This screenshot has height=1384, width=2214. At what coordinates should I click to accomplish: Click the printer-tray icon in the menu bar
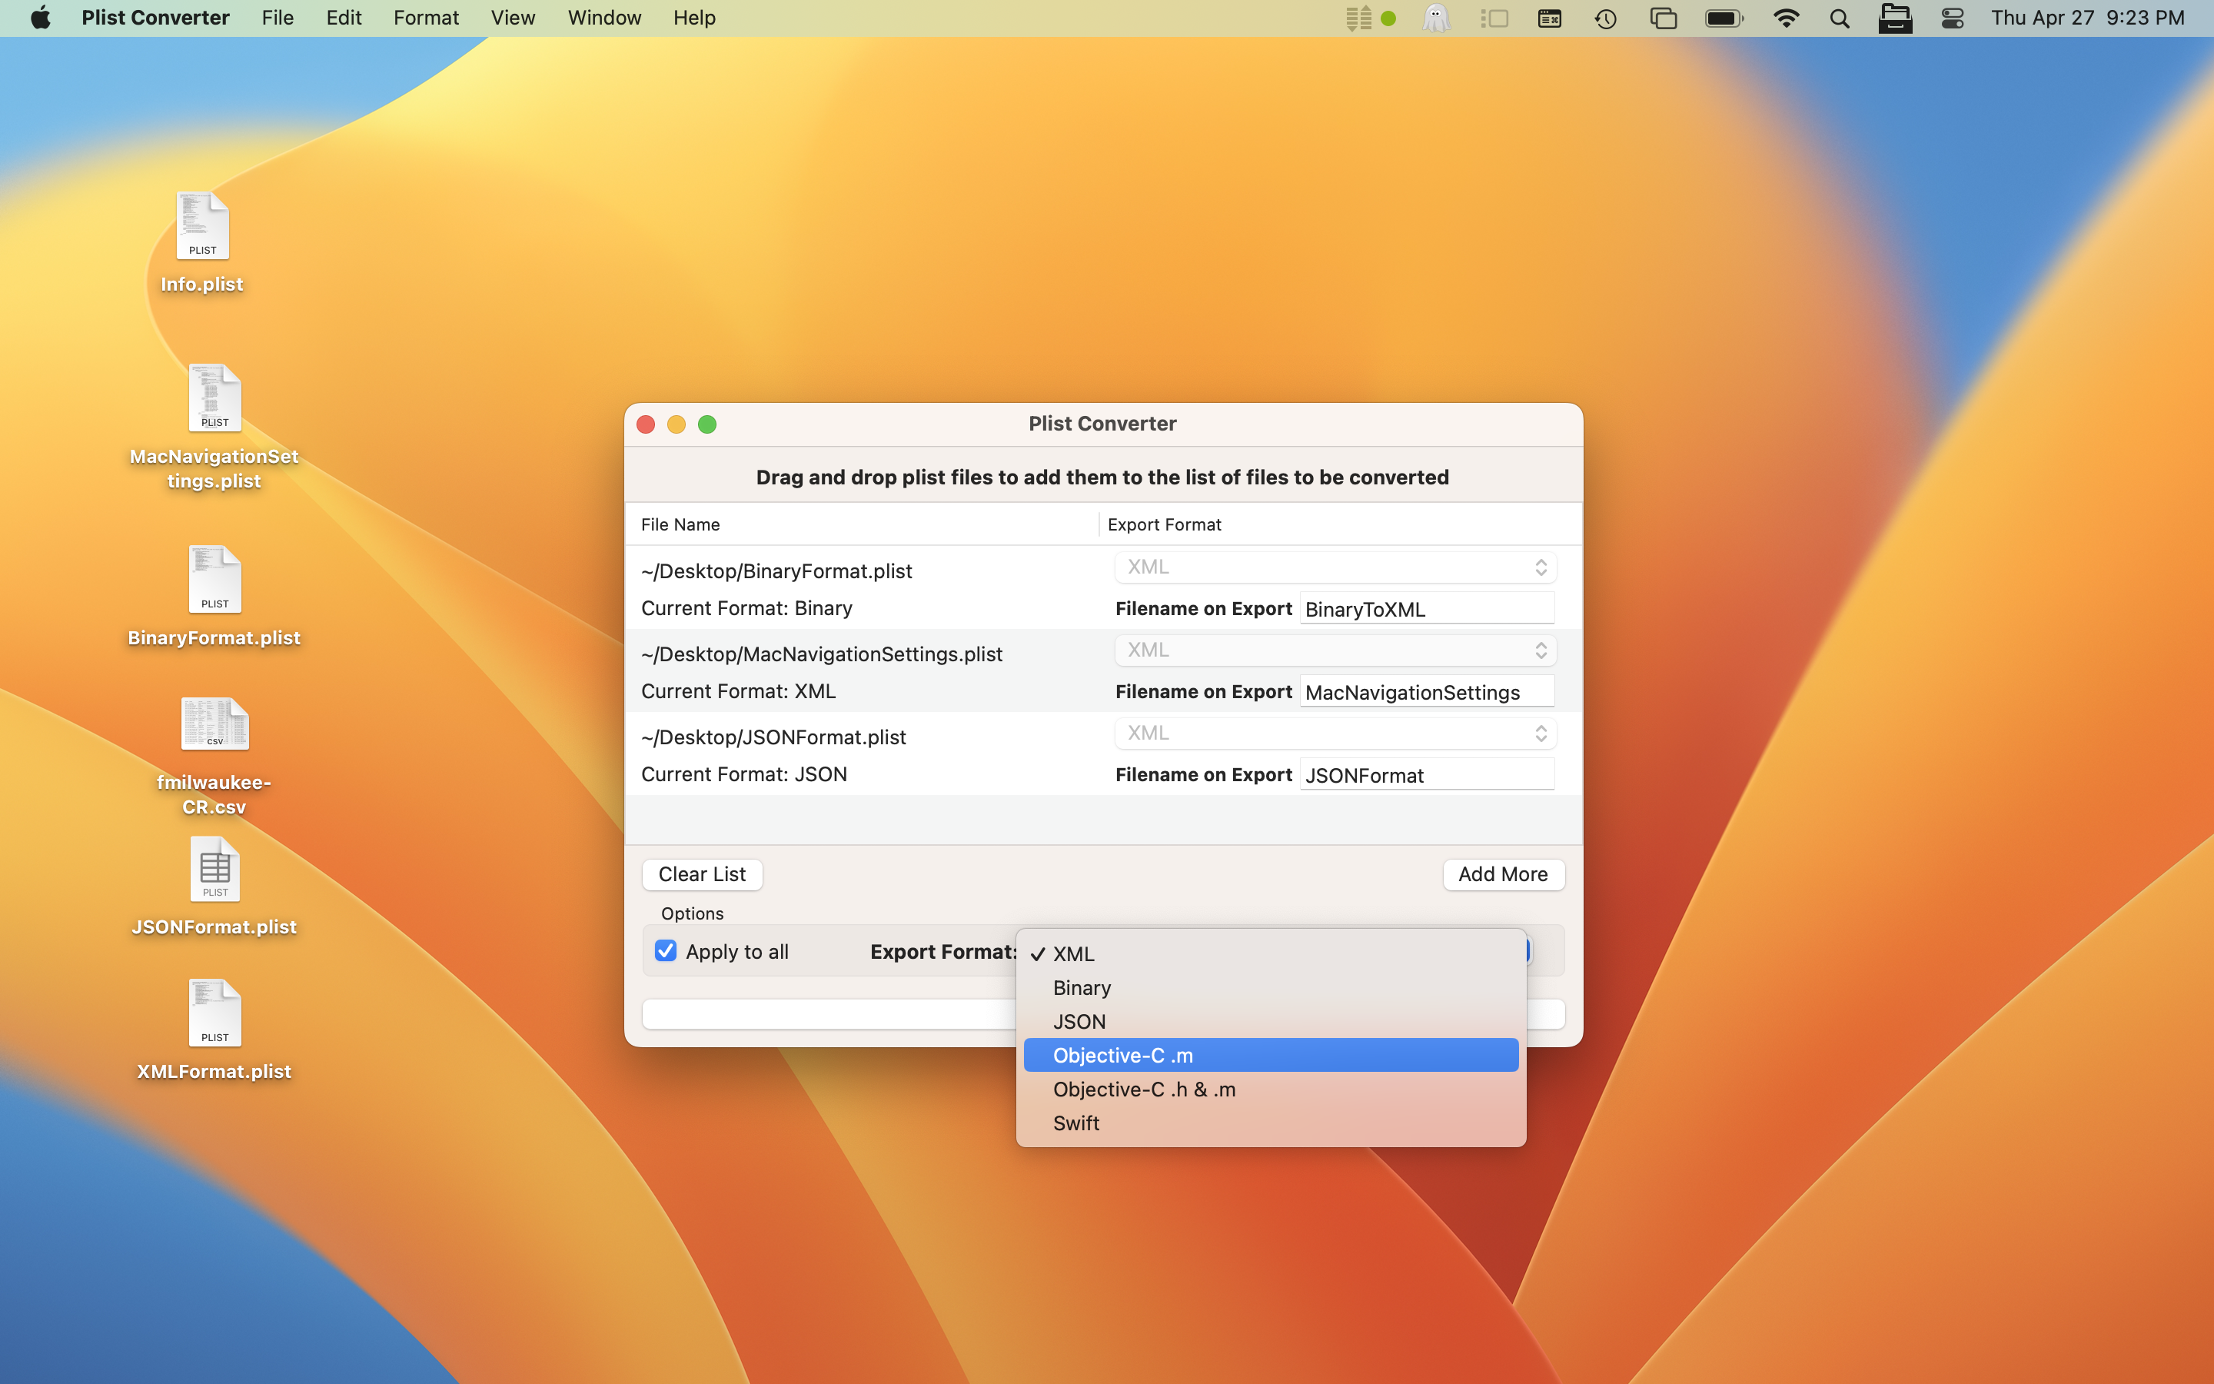[1895, 18]
